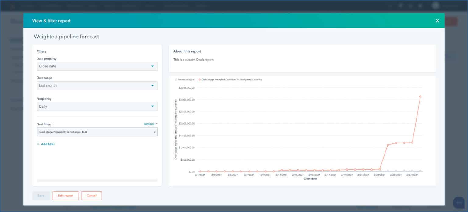Click the Cancel button
468x212 pixels.
(x=91, y=196)
